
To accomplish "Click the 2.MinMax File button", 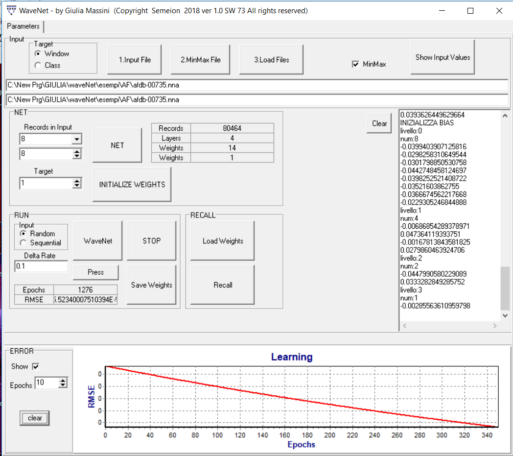I will 201,60.
